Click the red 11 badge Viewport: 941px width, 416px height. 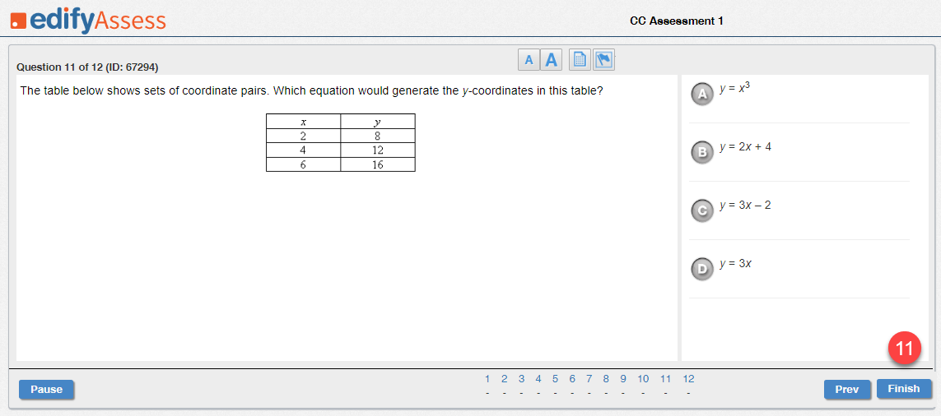905,348
